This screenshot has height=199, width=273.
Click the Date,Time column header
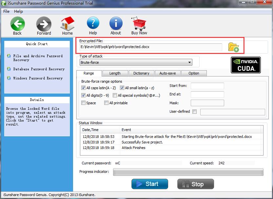click(x=100, y=130)
